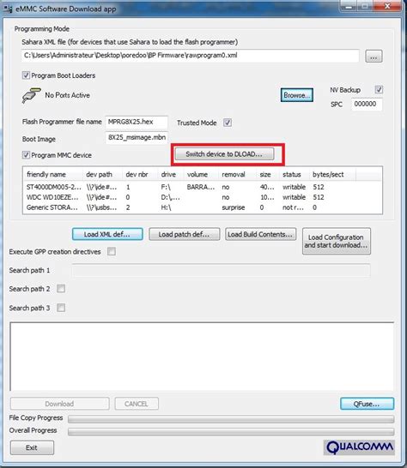The width and height of the screenshot is (407, 468).
Task: Enable the Search path 2 checkbox
Action: [61, 289]
